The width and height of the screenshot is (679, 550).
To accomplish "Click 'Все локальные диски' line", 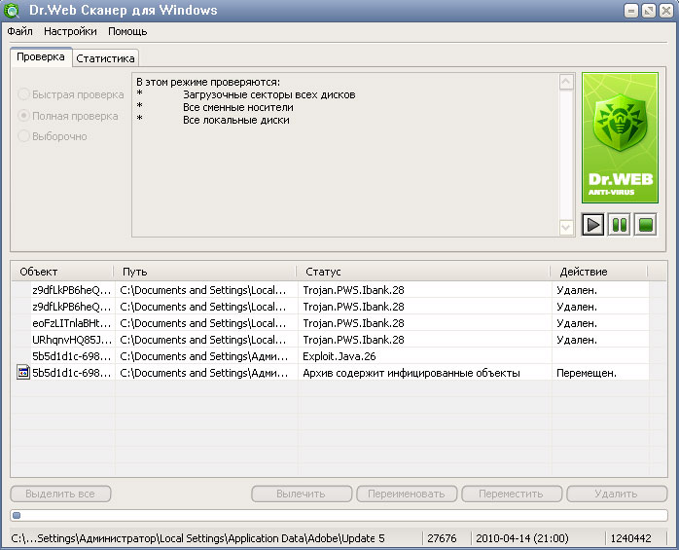I will click(x=236, y=120).
